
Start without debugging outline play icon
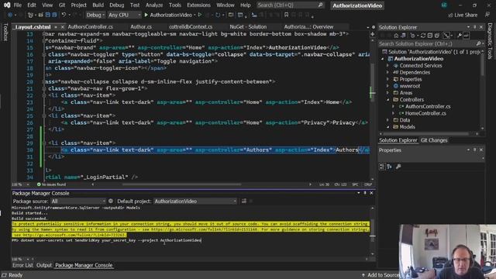point(200,15)
